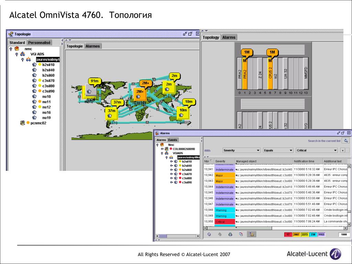This screenshot has height=264, width=352.
Task: Click the overlapping windows icon in Alarms toolbar
Action: (x=241, y=234)
